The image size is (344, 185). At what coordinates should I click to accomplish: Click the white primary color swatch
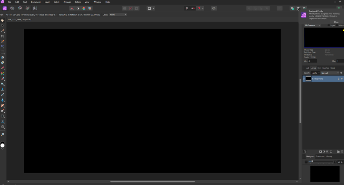3,145
